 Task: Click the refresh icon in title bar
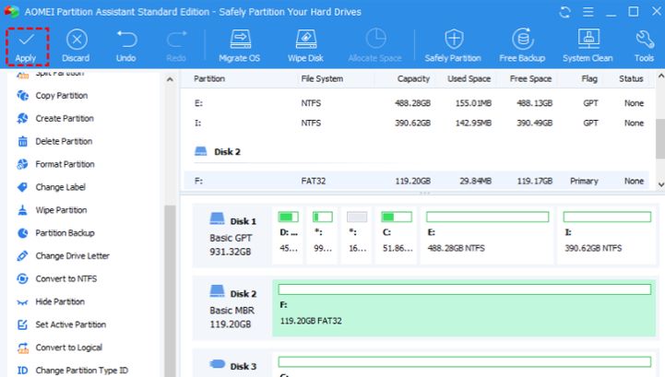[564, 12]
